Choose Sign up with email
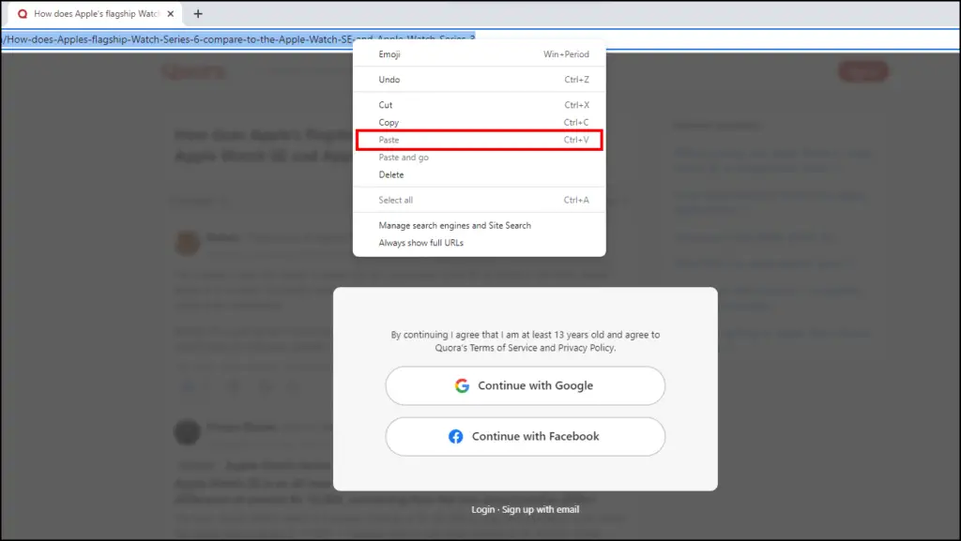Screen dimensions: 961x541 541,509
